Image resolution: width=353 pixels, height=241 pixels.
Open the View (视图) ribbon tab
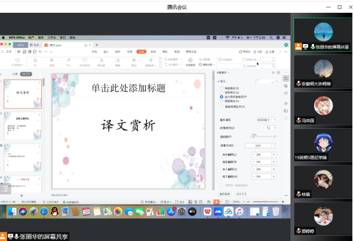[x=177, y=52]
